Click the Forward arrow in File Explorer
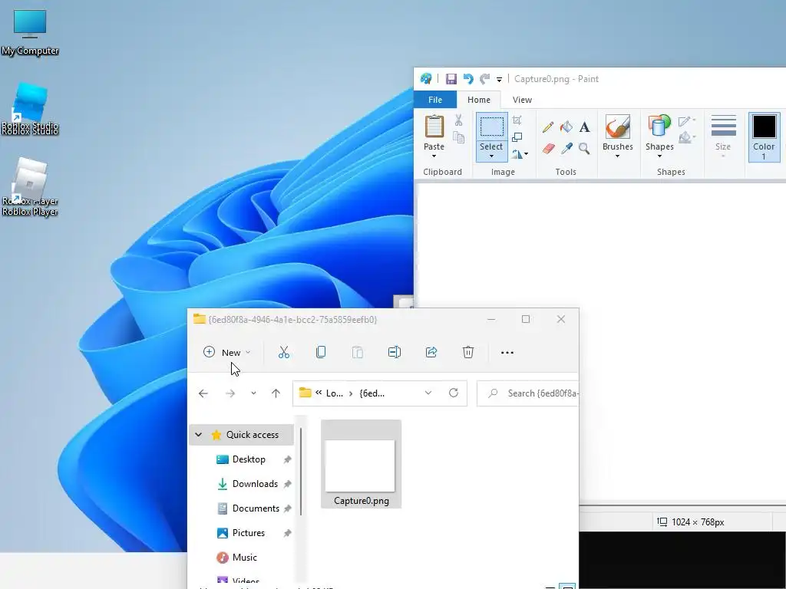Image resolution: width=786 pixels, height=589 pixels. (230, 393)
